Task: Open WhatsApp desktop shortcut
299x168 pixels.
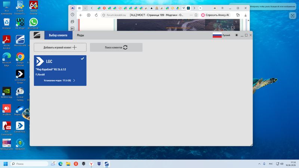Action: point(34,24)
